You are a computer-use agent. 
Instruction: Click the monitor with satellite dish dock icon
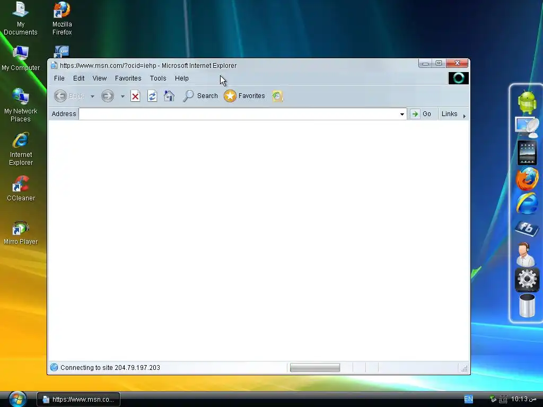point(527,127)
